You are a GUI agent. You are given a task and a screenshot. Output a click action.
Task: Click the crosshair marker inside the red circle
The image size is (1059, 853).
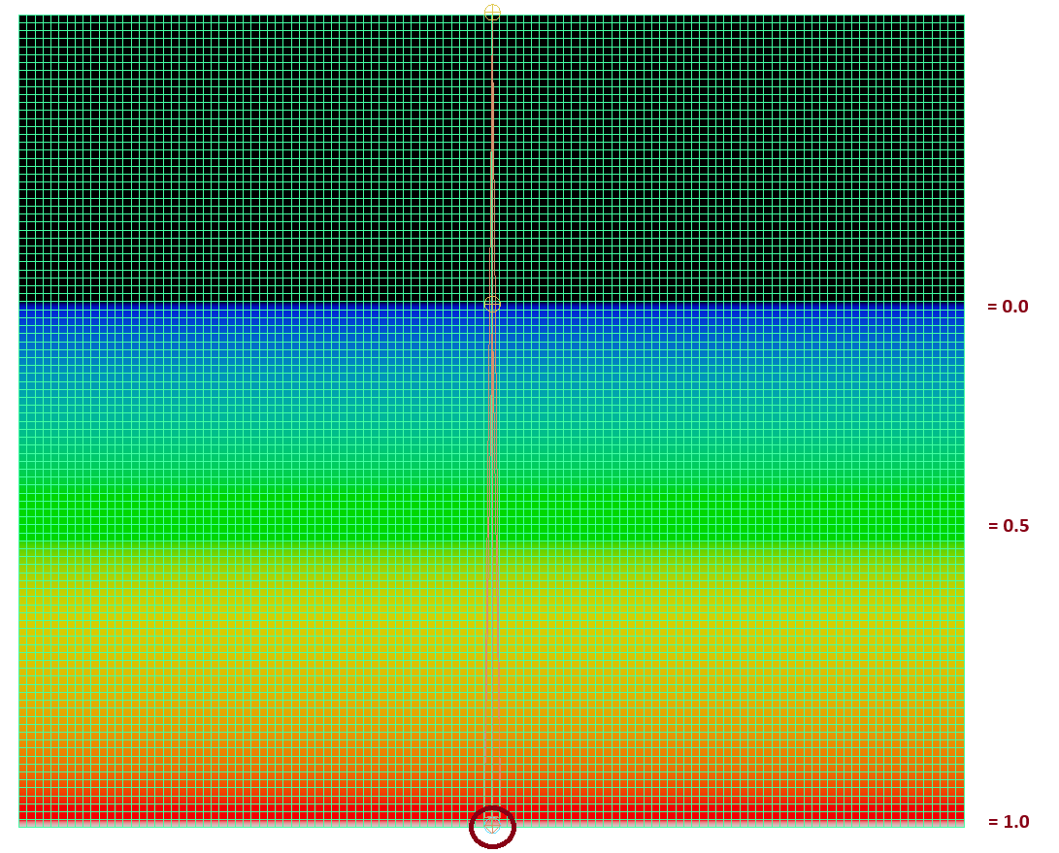pyautogui.click(x=492, y=825)
